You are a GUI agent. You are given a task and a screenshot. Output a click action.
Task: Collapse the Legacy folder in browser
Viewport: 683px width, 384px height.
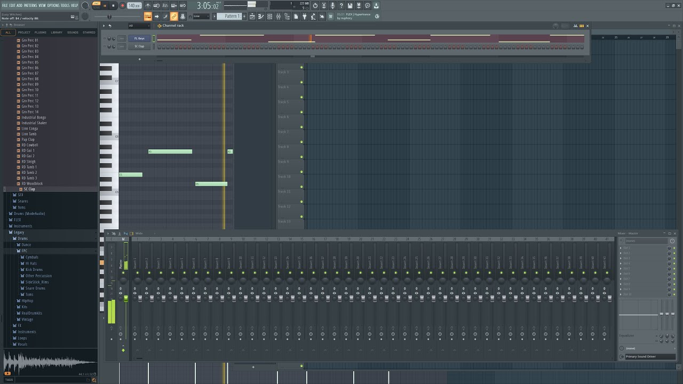tap(19, 233)
